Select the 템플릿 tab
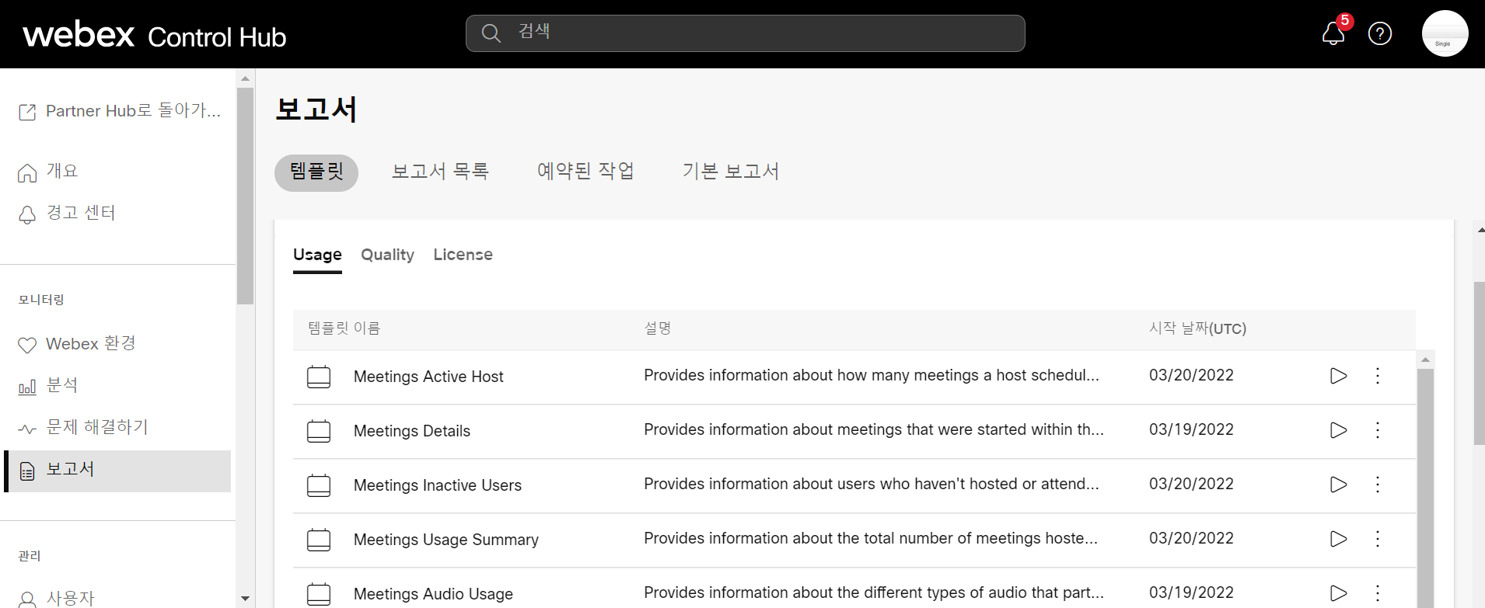Image resolution: width=1485 pixels, height=608 pixels. click(316, 172)
